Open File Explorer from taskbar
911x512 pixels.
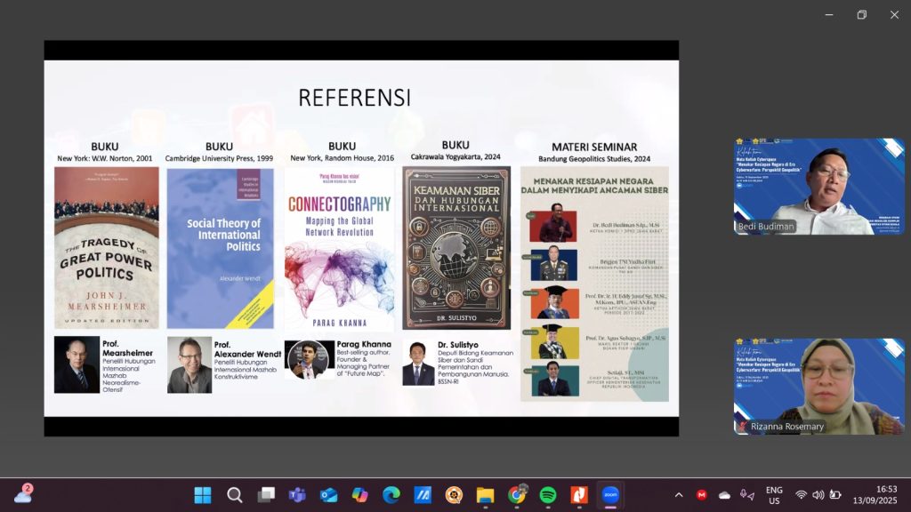tap(485, 495)
